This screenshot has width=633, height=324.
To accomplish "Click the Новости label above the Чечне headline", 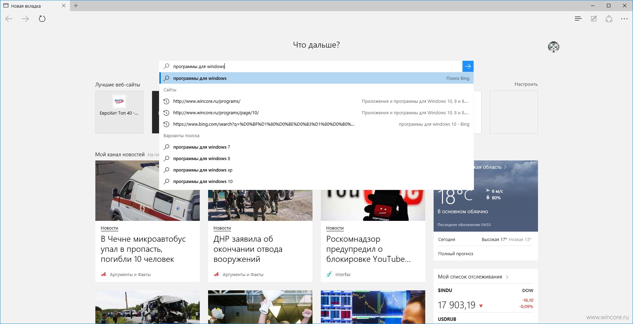I will pyautogui.click(x=110, y=228).
